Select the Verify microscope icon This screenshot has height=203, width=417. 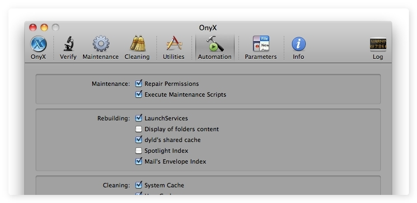(69, 44)
